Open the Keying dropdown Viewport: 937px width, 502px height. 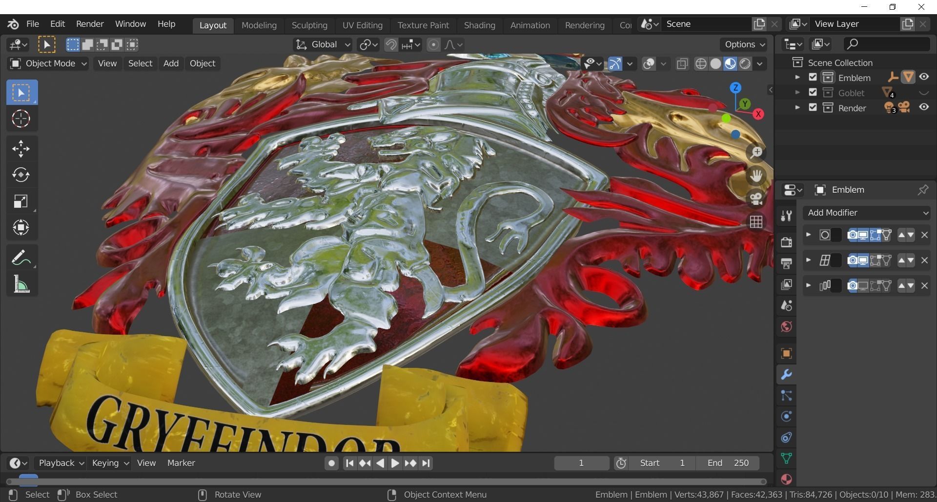coord(110,463)
